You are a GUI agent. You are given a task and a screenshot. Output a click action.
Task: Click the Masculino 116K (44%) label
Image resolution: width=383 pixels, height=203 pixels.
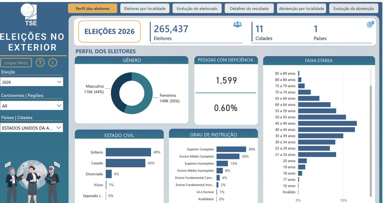click(x=94, y=89)
